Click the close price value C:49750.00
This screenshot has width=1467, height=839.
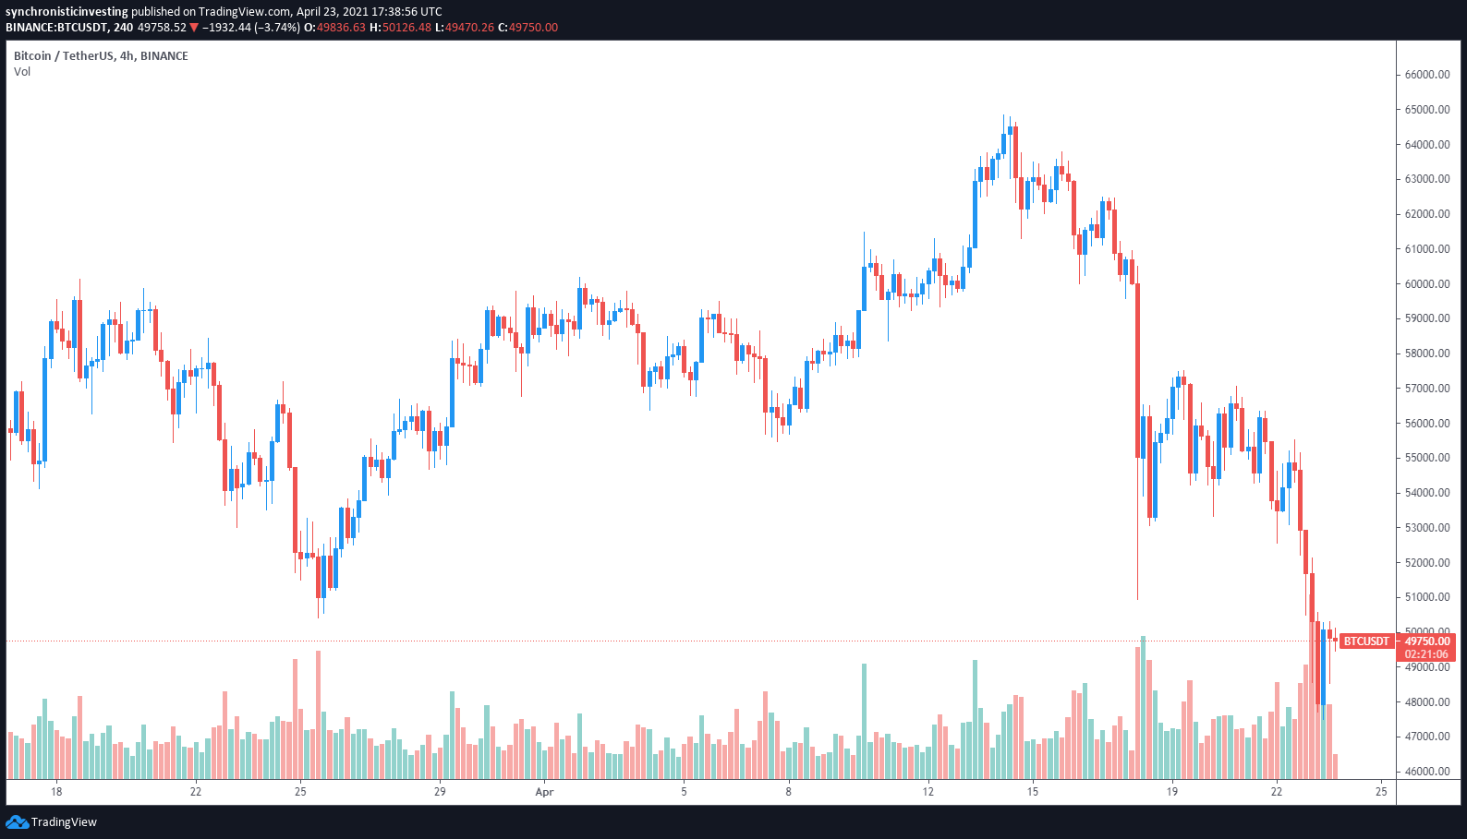tap(527, 28)
